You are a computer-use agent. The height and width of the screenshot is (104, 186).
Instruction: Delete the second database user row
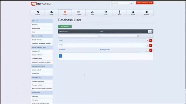[151, 45]
